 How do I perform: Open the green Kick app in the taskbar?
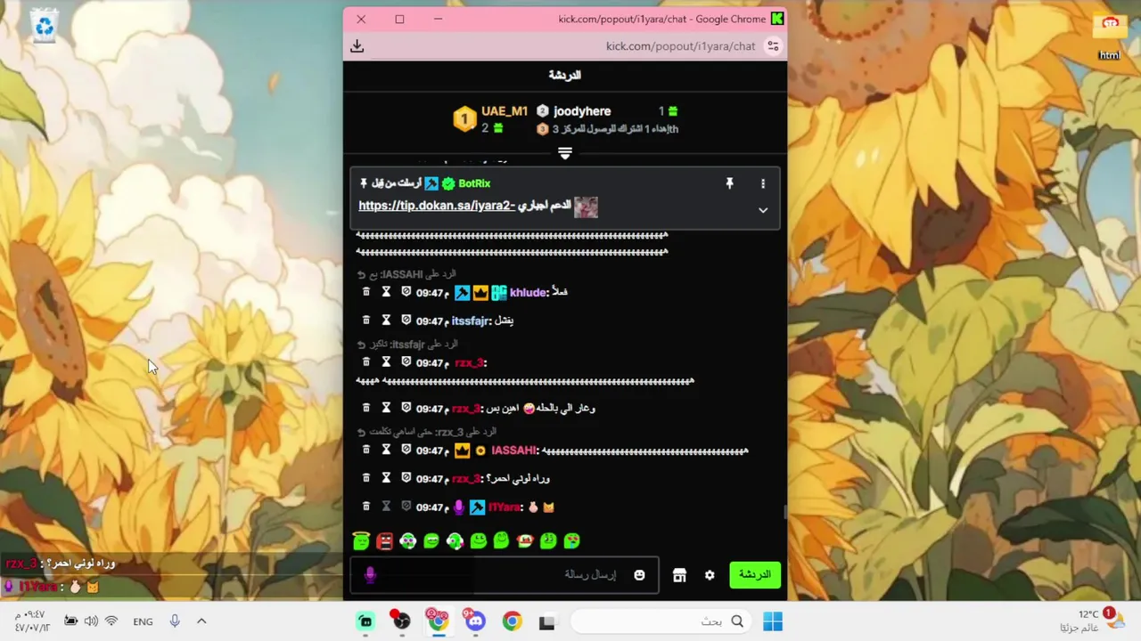pyautogui.click(x=365, y=621)
